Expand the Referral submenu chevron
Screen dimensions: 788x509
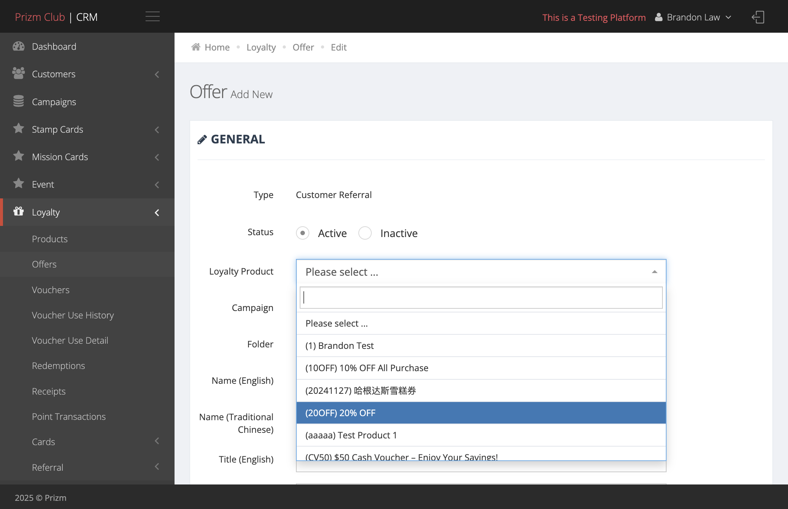click(157, 466)
